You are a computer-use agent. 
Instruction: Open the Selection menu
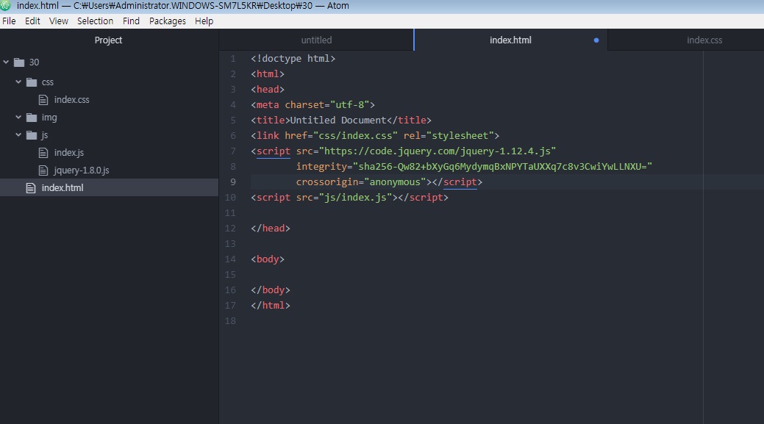(x=95, y=21)
